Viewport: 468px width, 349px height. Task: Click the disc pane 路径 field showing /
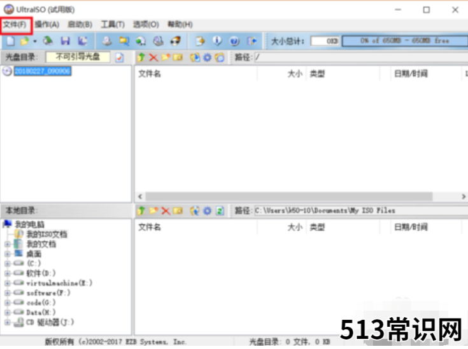(x=361, y=57)
